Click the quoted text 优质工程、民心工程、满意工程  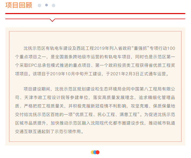tap(106, 115)
